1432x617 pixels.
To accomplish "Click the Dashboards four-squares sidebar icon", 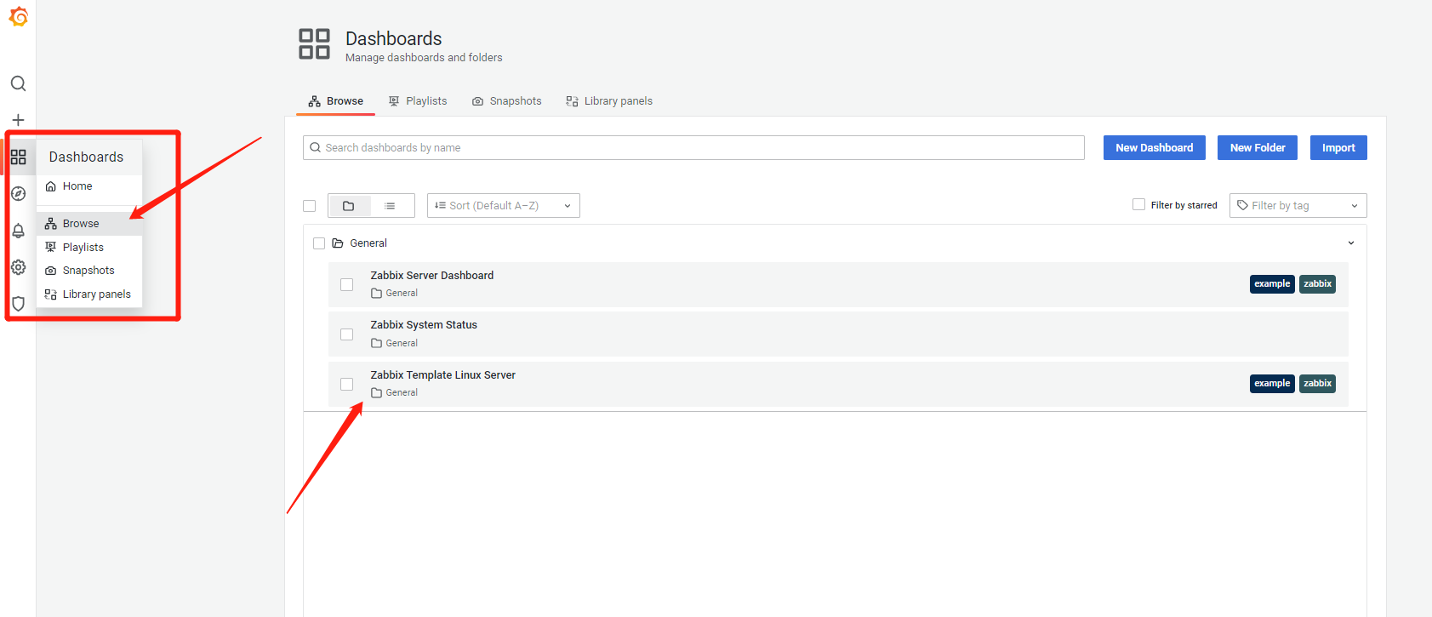I will coord(18,157).
